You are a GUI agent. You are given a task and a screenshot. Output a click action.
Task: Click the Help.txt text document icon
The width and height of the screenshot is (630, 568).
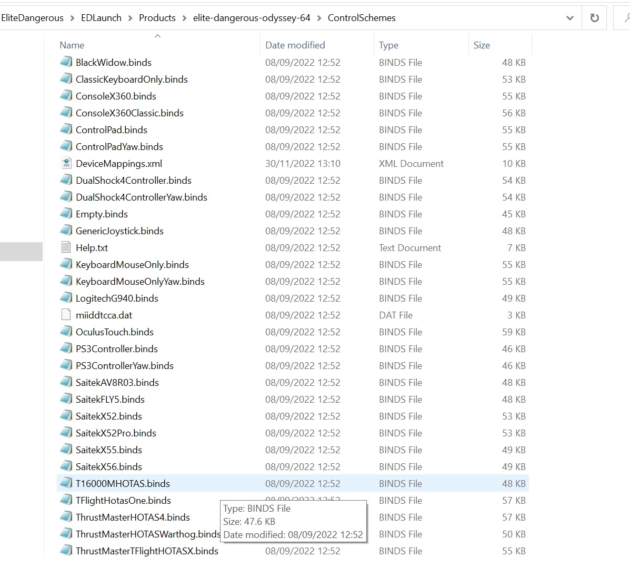(x=66, y=247)
